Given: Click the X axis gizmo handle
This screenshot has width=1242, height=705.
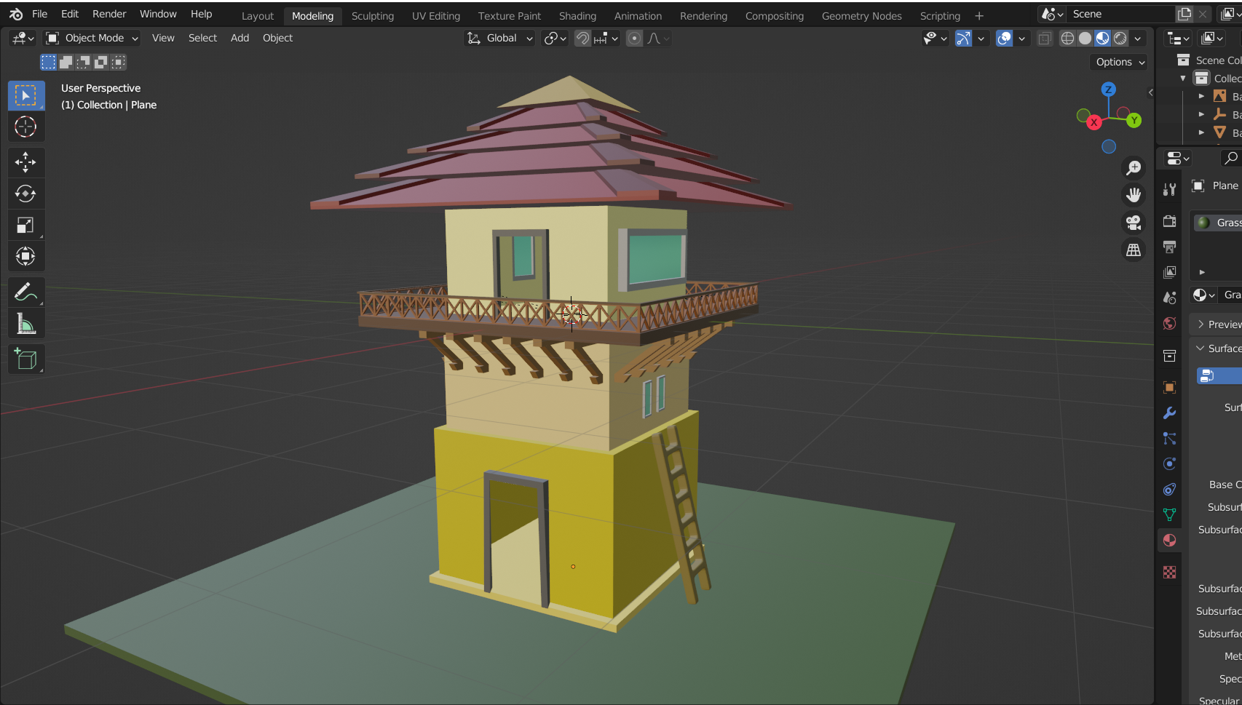Looking at the screenshot, I should 1093,122.
